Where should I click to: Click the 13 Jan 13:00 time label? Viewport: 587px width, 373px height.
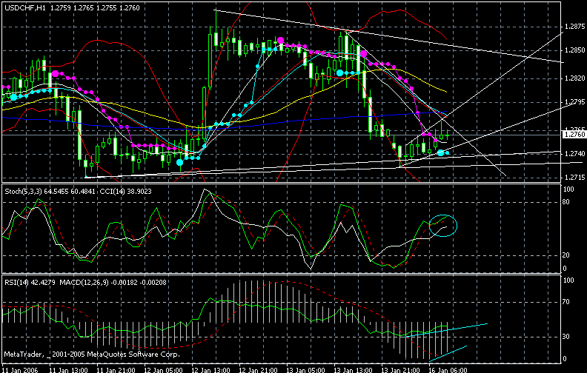tap(354, 370)
